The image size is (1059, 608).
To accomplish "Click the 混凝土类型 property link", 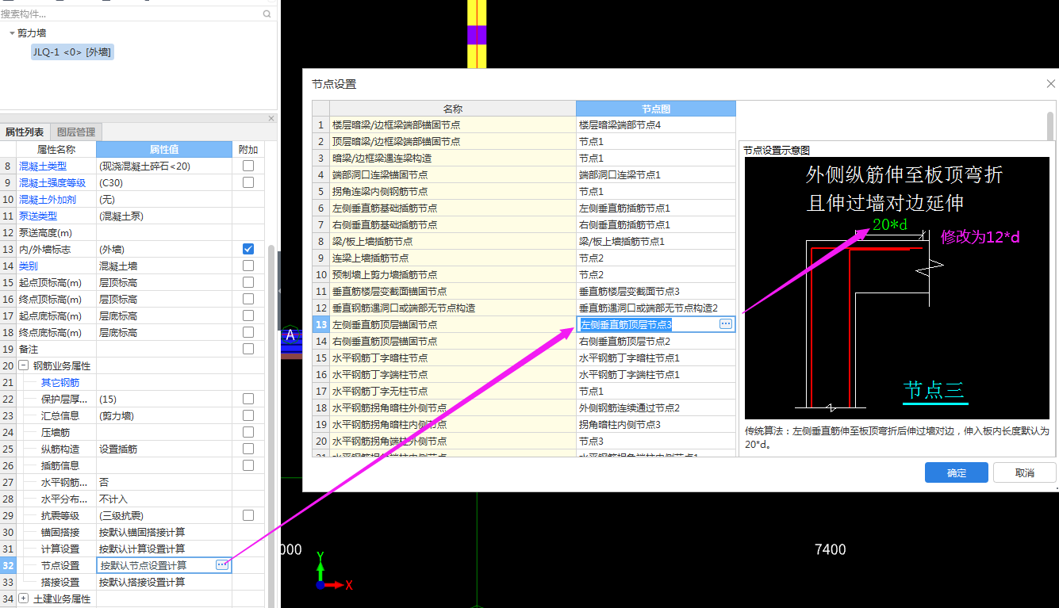I will [43, 166].
